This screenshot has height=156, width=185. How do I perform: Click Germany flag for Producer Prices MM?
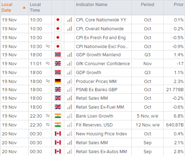tap(58, 81)
